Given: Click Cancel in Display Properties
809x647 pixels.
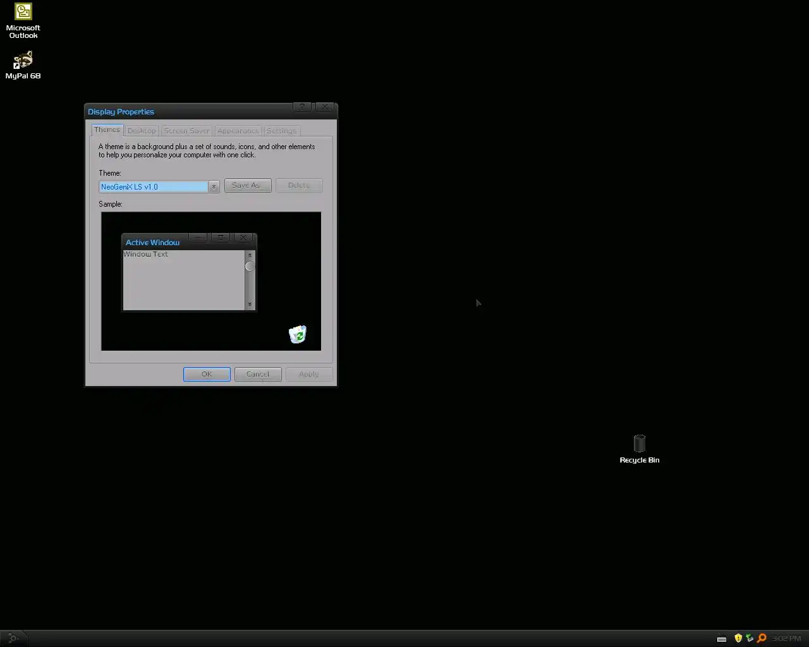Looking at the screenshot, I should point(258,374).
